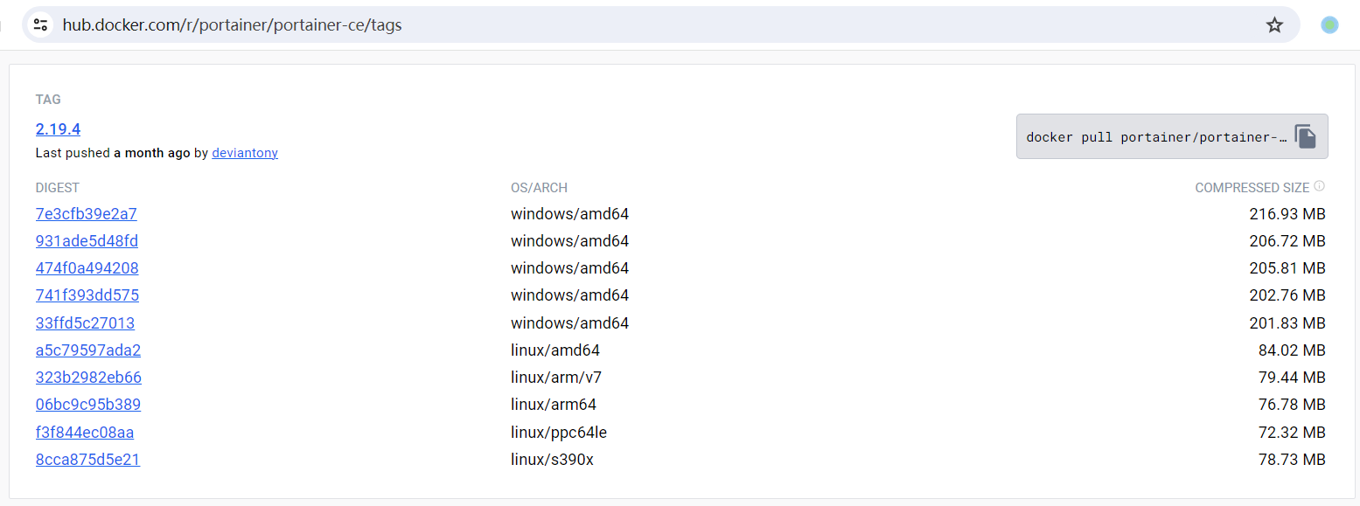
Task: Open digest 7e3cfb39e2a7
Action: point(86,213)
